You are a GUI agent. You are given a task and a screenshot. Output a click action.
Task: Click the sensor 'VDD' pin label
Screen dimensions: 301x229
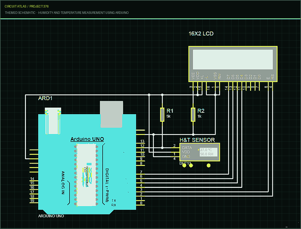pos(186,152)
